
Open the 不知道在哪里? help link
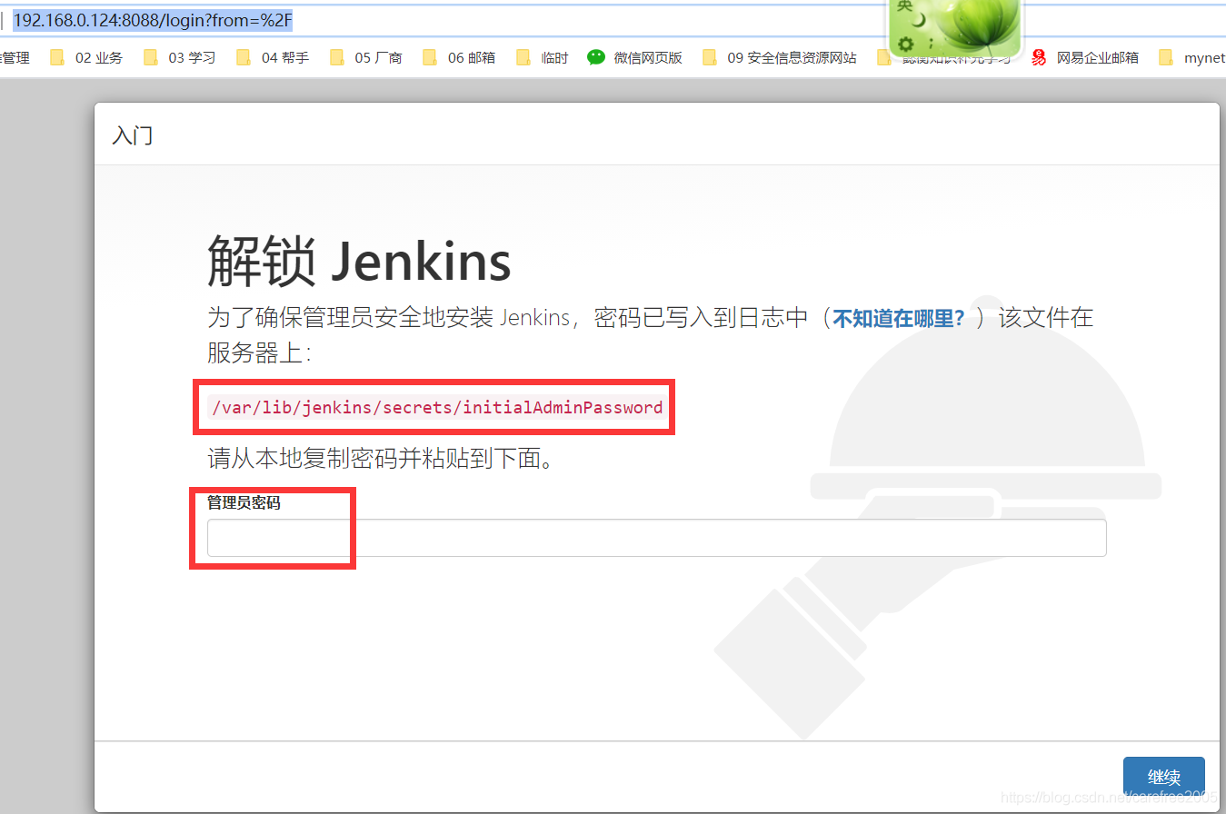click(x=899, y=318)
